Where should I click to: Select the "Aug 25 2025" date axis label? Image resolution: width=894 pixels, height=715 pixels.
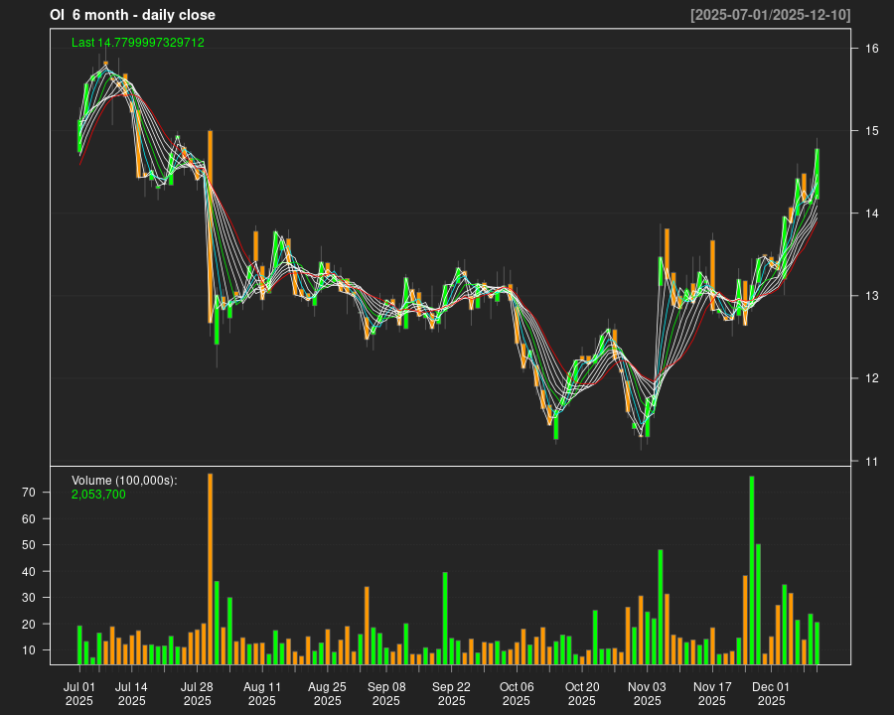point(327,693)
